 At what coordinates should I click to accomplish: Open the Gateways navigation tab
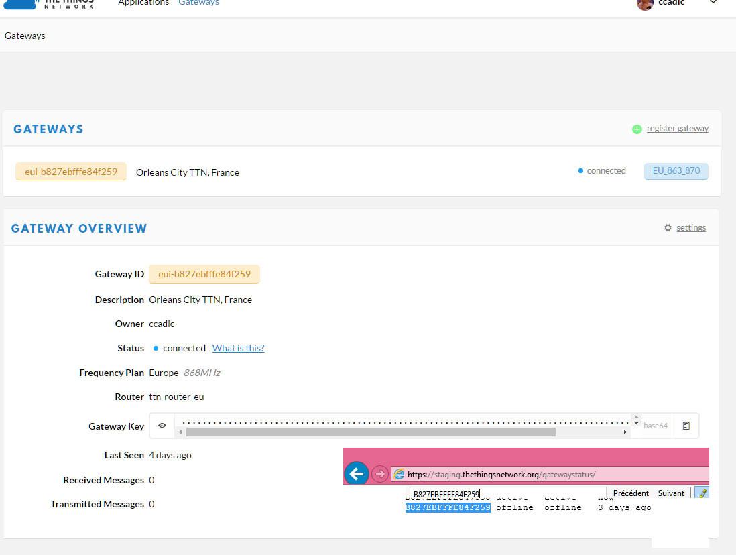pos(198,3)
